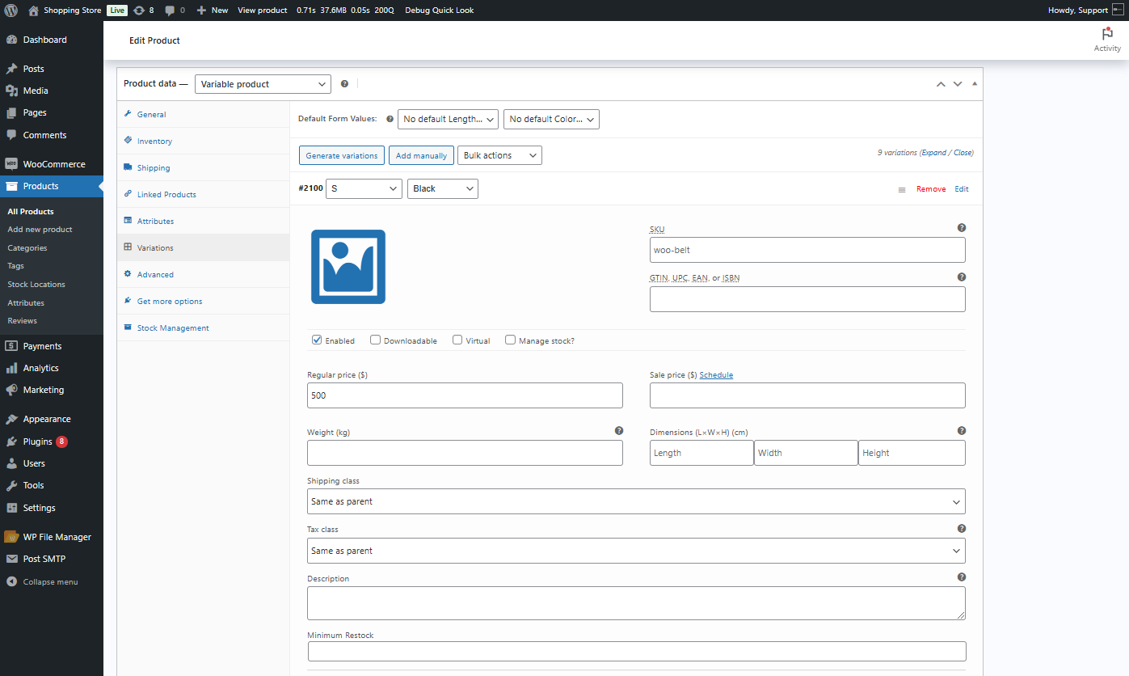Click the Settings sliders icon
This screenshot has width=1129, height=676.
tap(11, 508)
